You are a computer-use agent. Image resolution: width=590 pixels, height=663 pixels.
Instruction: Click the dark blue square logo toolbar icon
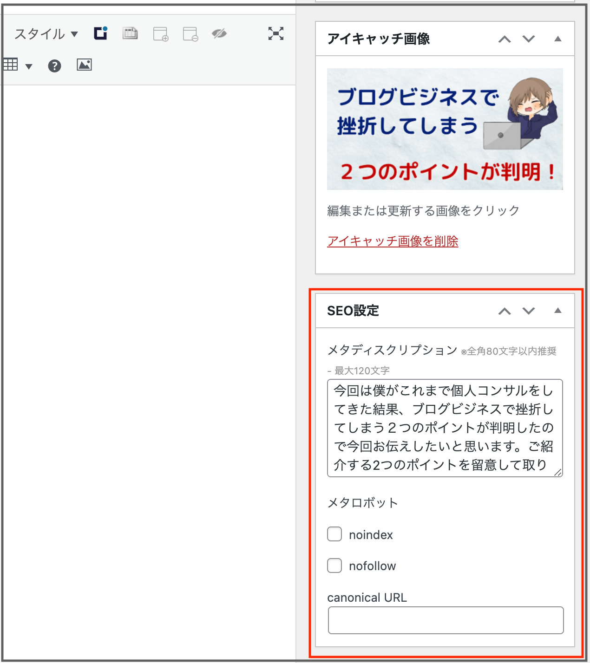click(100, 33)
